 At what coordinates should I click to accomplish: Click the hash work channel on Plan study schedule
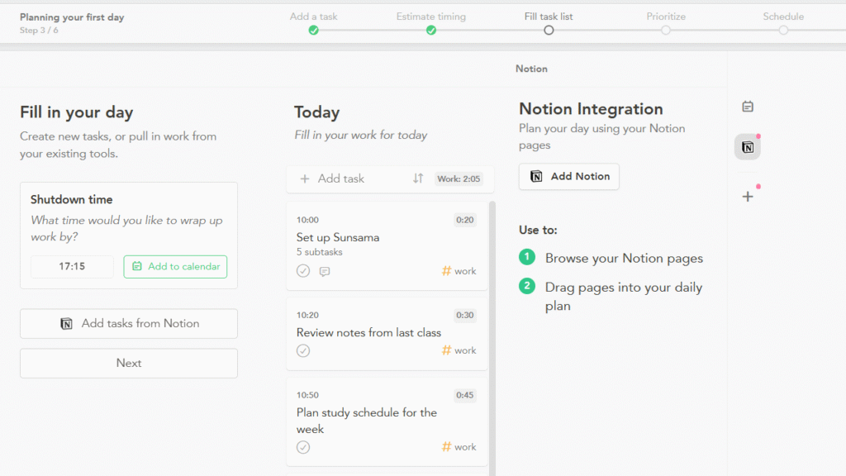[459, 447]
